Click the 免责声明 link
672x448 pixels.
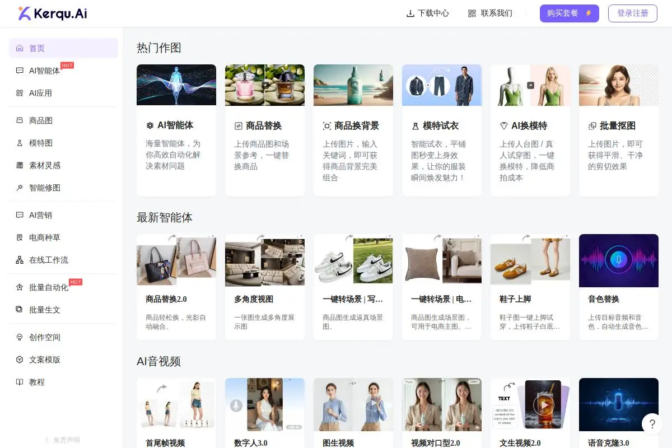point(62,440)
